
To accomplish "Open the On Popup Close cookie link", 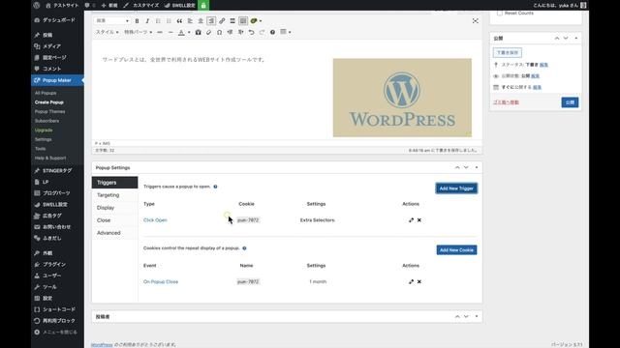I will 161,281.
